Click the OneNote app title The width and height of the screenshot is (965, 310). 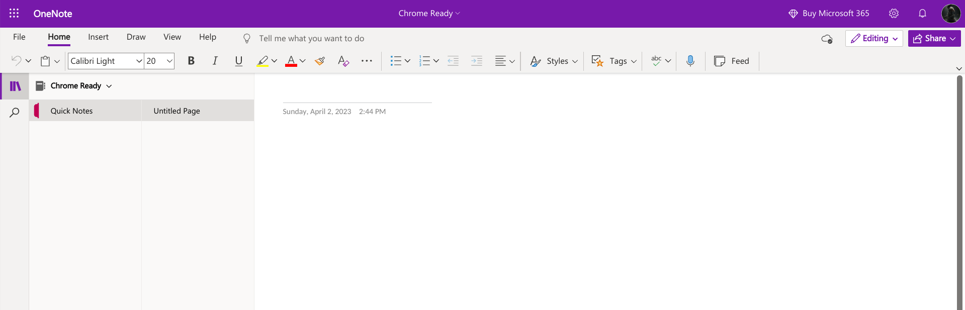pyautogui.click(x=53, y=14)
